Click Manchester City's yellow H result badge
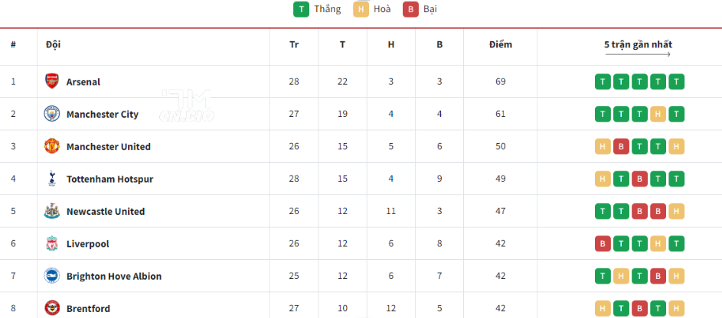Screen dimensions: 722x318 657,114
